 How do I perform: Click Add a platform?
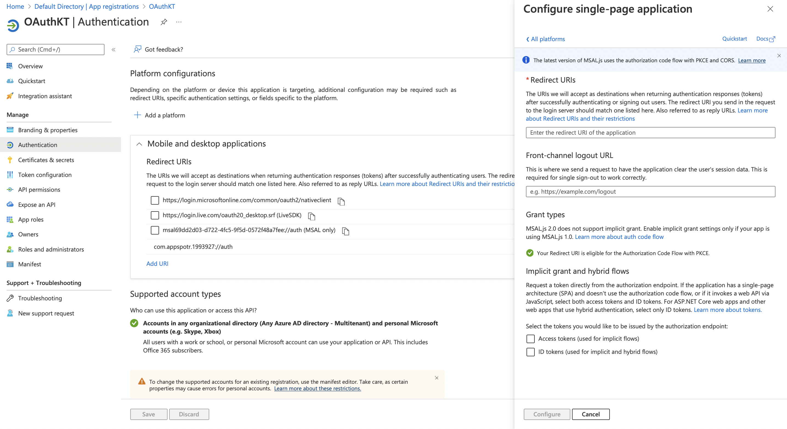160,115
